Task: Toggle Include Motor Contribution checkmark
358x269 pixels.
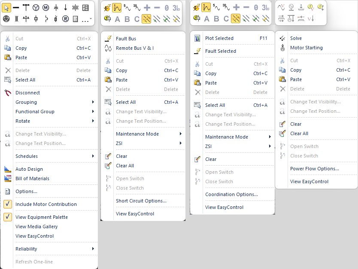Action: click(x=8, y=204)
